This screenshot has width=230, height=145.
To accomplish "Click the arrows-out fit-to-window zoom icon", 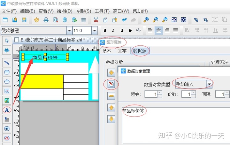I will coord(174,20).
